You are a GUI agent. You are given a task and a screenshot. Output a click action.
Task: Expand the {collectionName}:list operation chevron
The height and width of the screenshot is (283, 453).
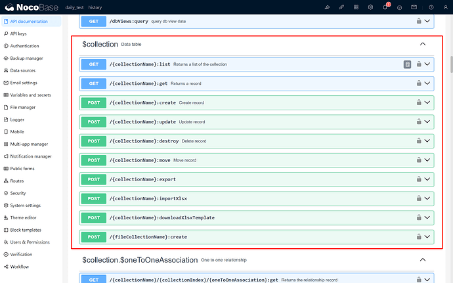(x=427, y=64)
